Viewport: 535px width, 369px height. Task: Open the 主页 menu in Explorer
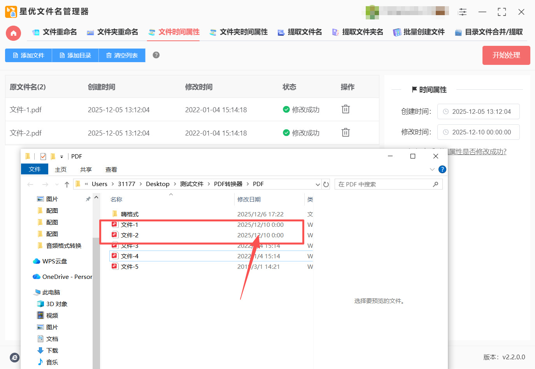[x=61, y=169]
